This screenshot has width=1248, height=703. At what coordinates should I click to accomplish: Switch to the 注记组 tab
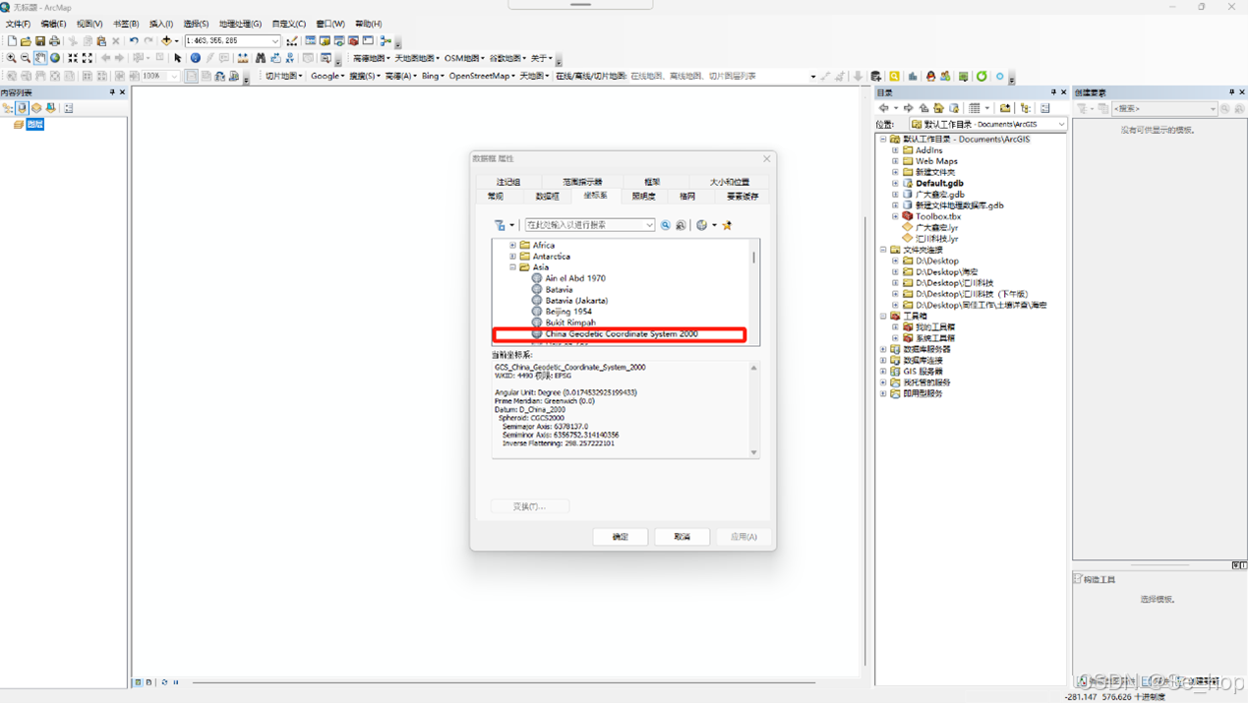(x=508, y=182)
